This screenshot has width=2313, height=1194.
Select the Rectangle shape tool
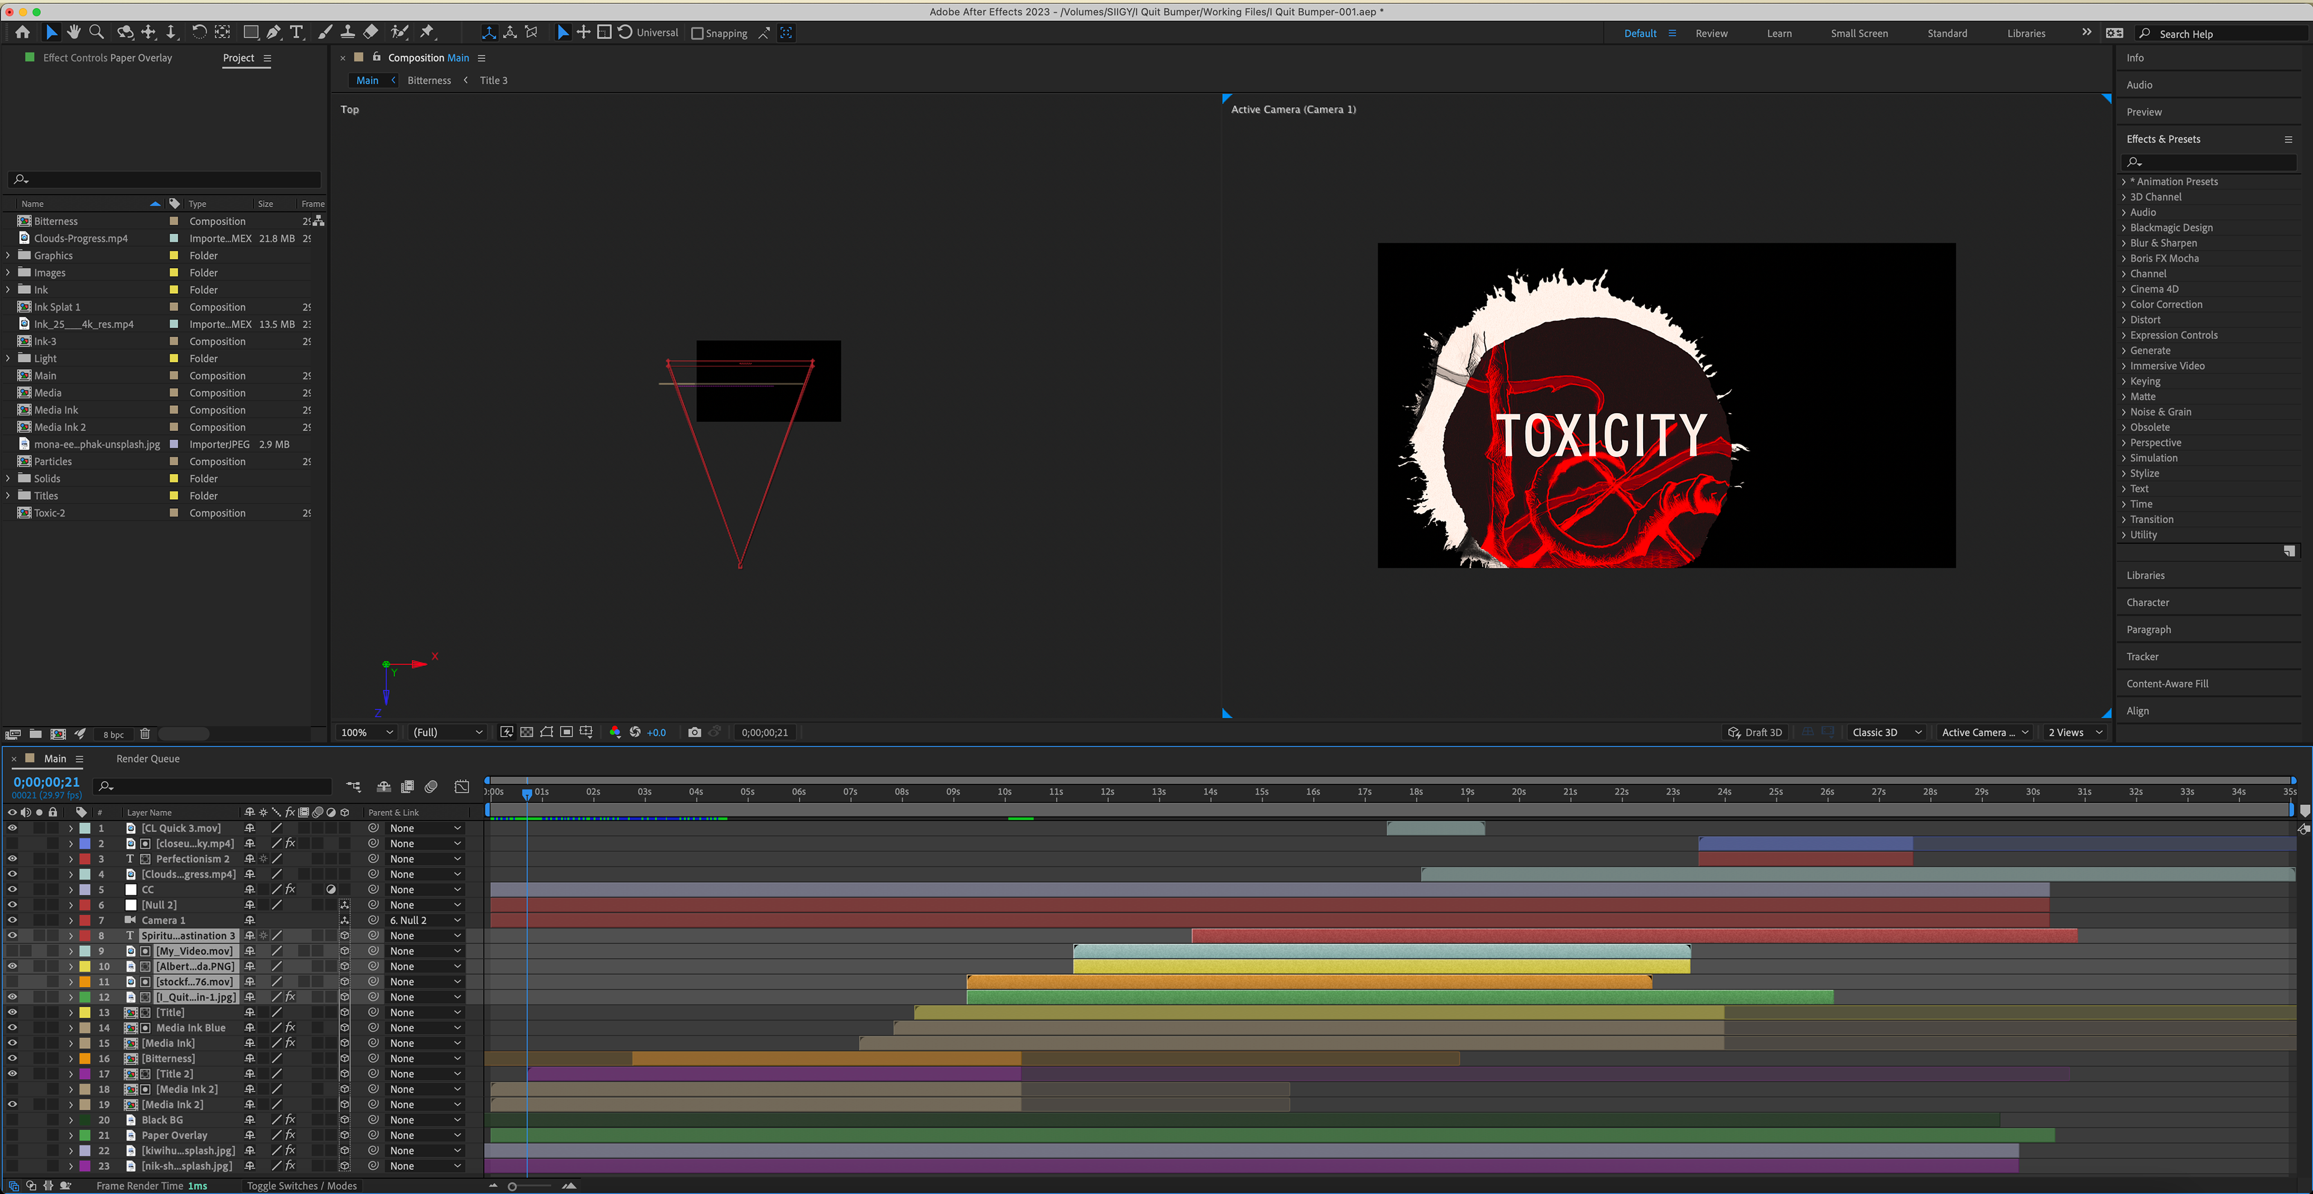pyautogui.click(x=251, y=33)
